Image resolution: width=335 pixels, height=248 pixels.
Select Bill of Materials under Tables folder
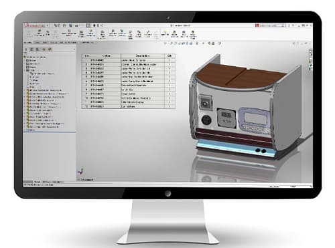pos(42,74)
